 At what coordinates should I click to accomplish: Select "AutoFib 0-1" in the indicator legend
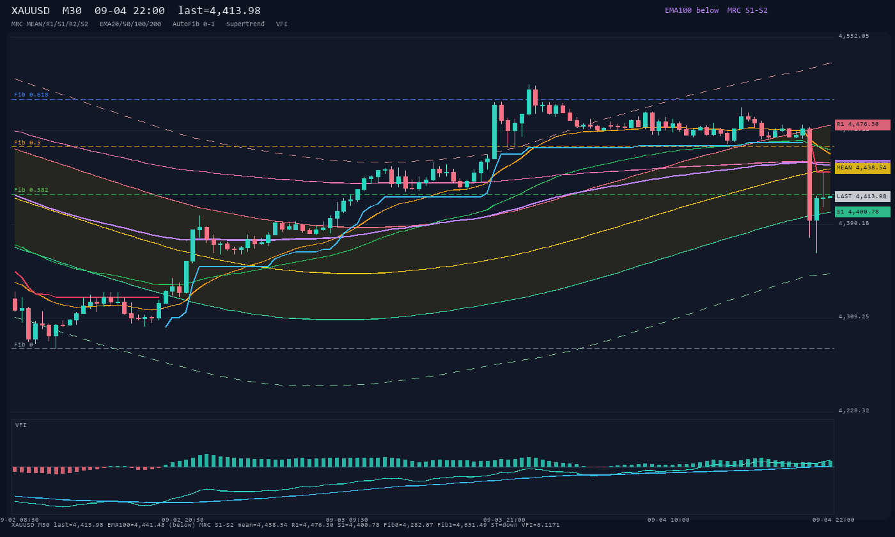tap(194, 24)
